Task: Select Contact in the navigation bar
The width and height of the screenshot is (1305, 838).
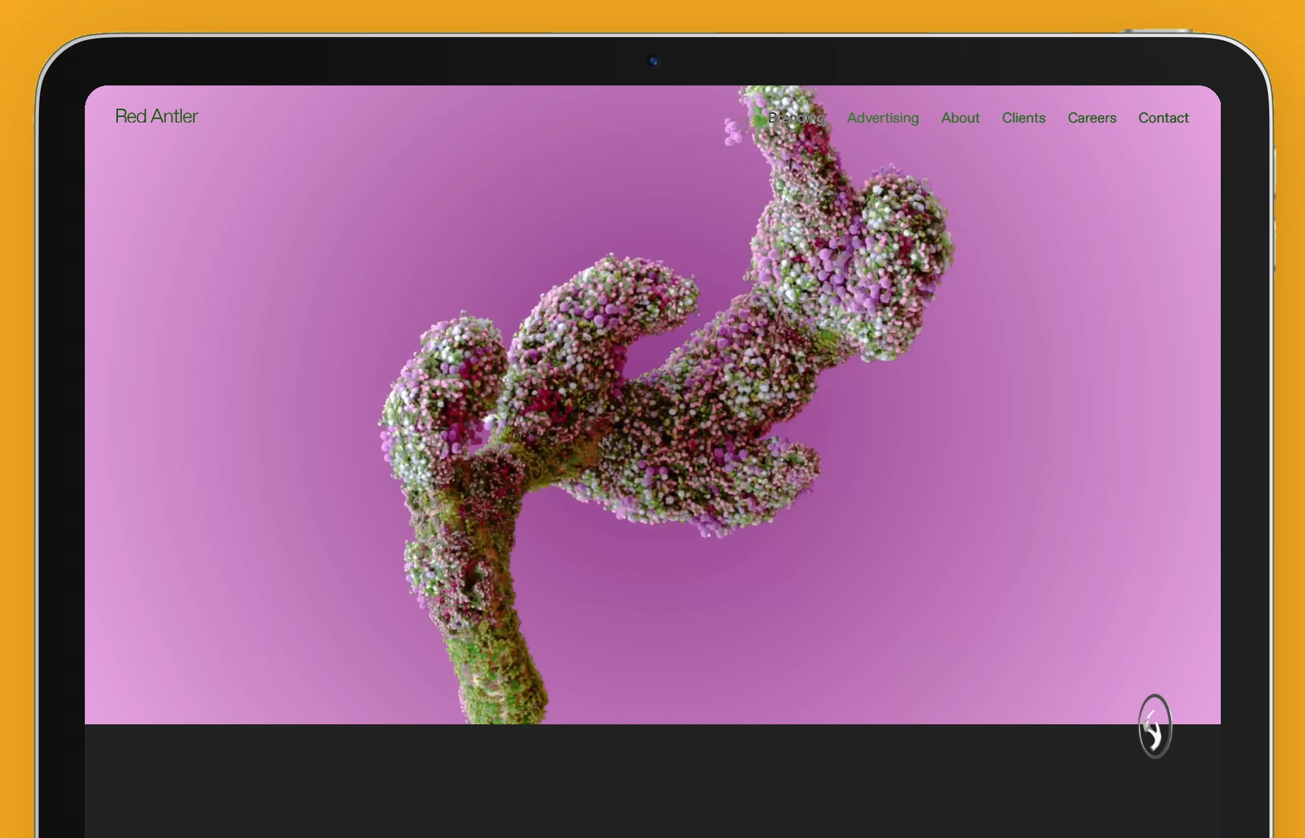Action: (1163, 118)
